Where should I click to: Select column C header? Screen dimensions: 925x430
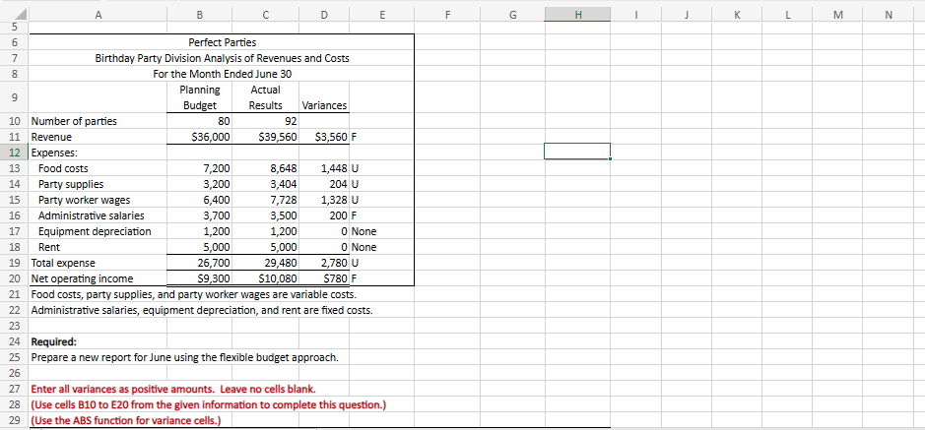click(266, 14)
